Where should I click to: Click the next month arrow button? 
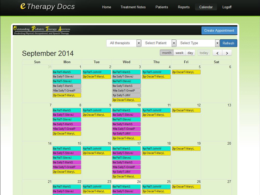[x=227, y=53]
